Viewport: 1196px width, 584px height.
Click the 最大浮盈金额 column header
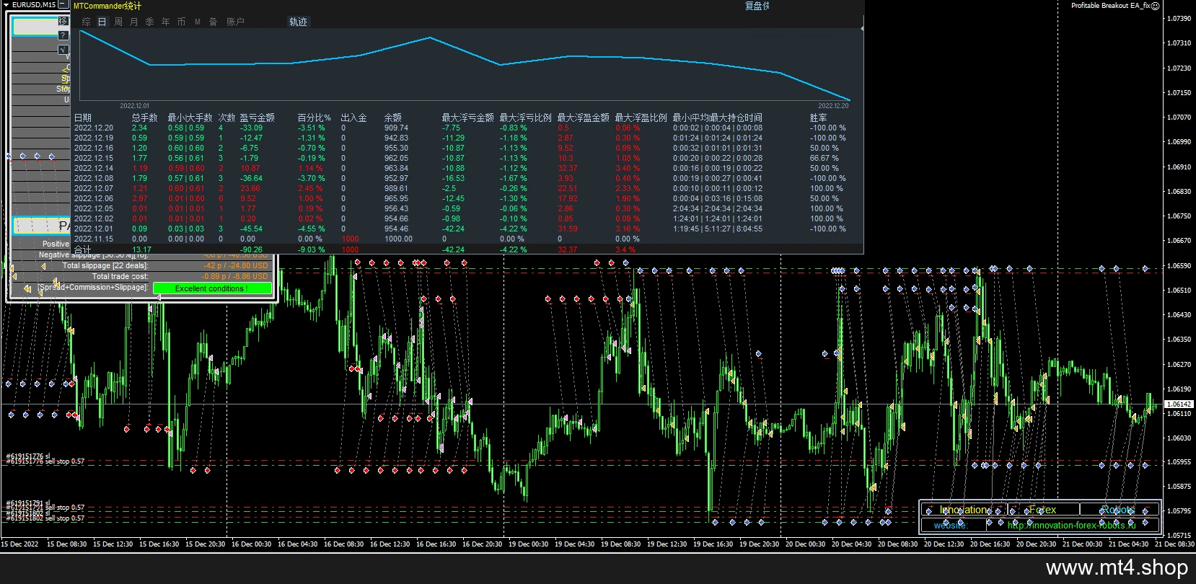tap(583, 118)
